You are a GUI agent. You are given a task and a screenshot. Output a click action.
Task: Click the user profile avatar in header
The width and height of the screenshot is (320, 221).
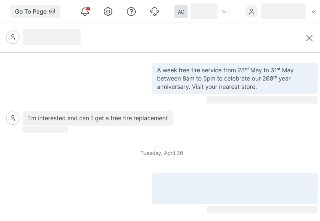[x=251, y=12]
